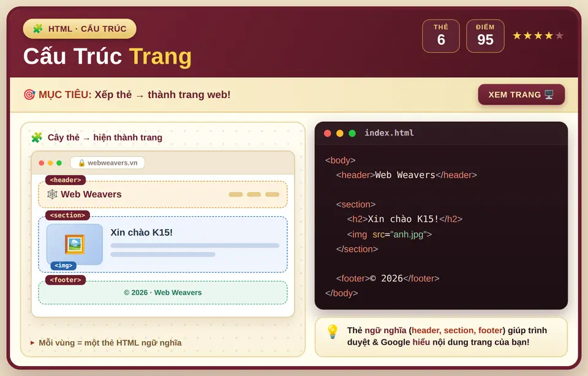Click the THẺ 6 counter box
The image size is (588, 376).
coord(441,36)
